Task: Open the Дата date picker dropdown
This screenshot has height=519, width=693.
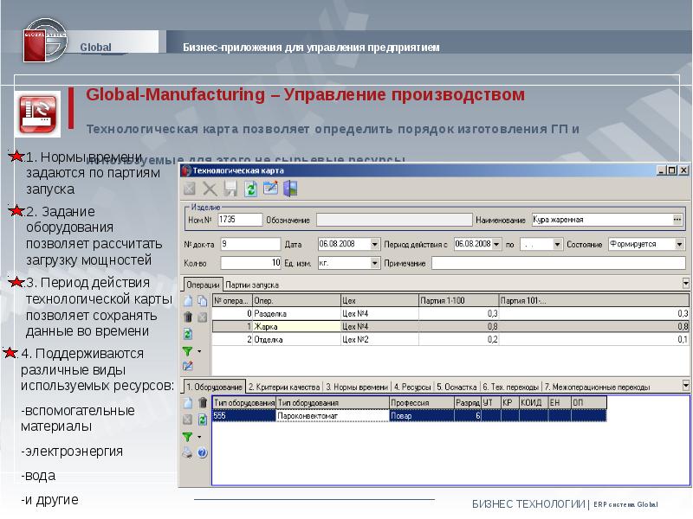Action: tap(374, 244)
